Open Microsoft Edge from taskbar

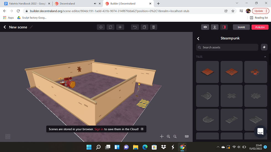145,147
